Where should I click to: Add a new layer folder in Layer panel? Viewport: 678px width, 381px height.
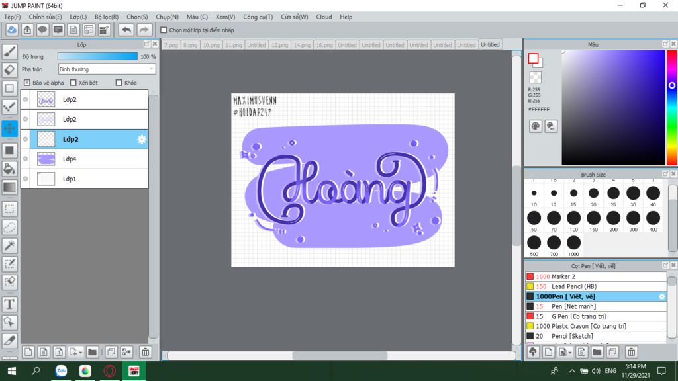pyautogui.click(x=92, y=352)
